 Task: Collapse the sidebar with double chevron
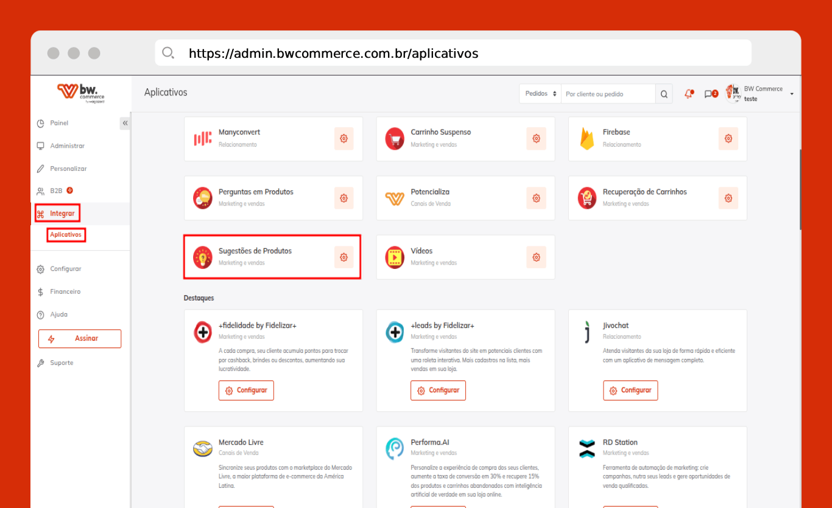point(125,123)
